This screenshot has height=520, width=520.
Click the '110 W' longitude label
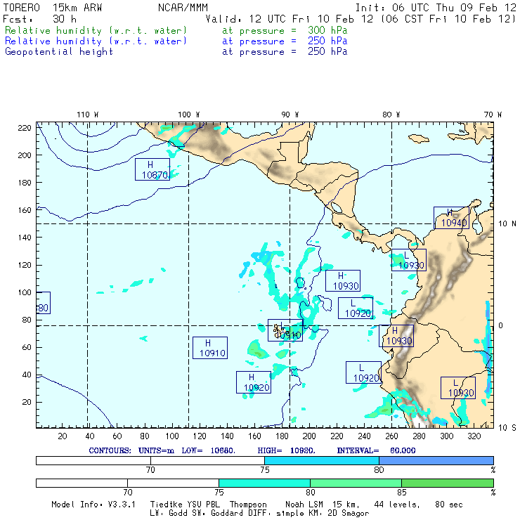88,115
